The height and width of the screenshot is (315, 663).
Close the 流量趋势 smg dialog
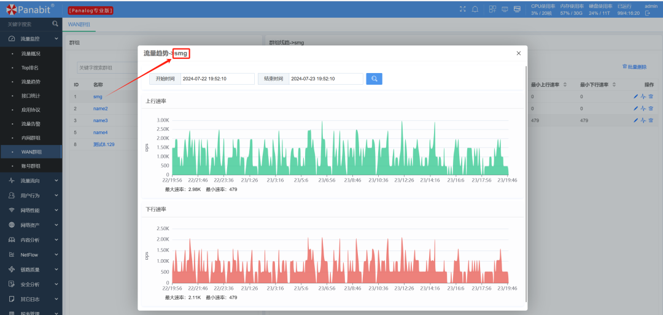(518, 53)
